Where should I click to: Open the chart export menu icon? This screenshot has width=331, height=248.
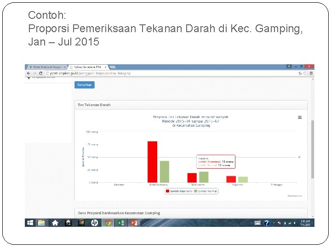click(300, 118)
